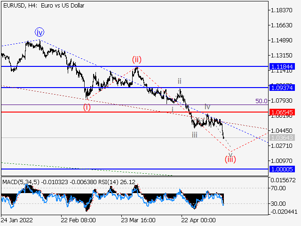This screenshot has height=226, width=301.
Task: Click the 22 Feb 08:00 date label
Action: [79, 220]
